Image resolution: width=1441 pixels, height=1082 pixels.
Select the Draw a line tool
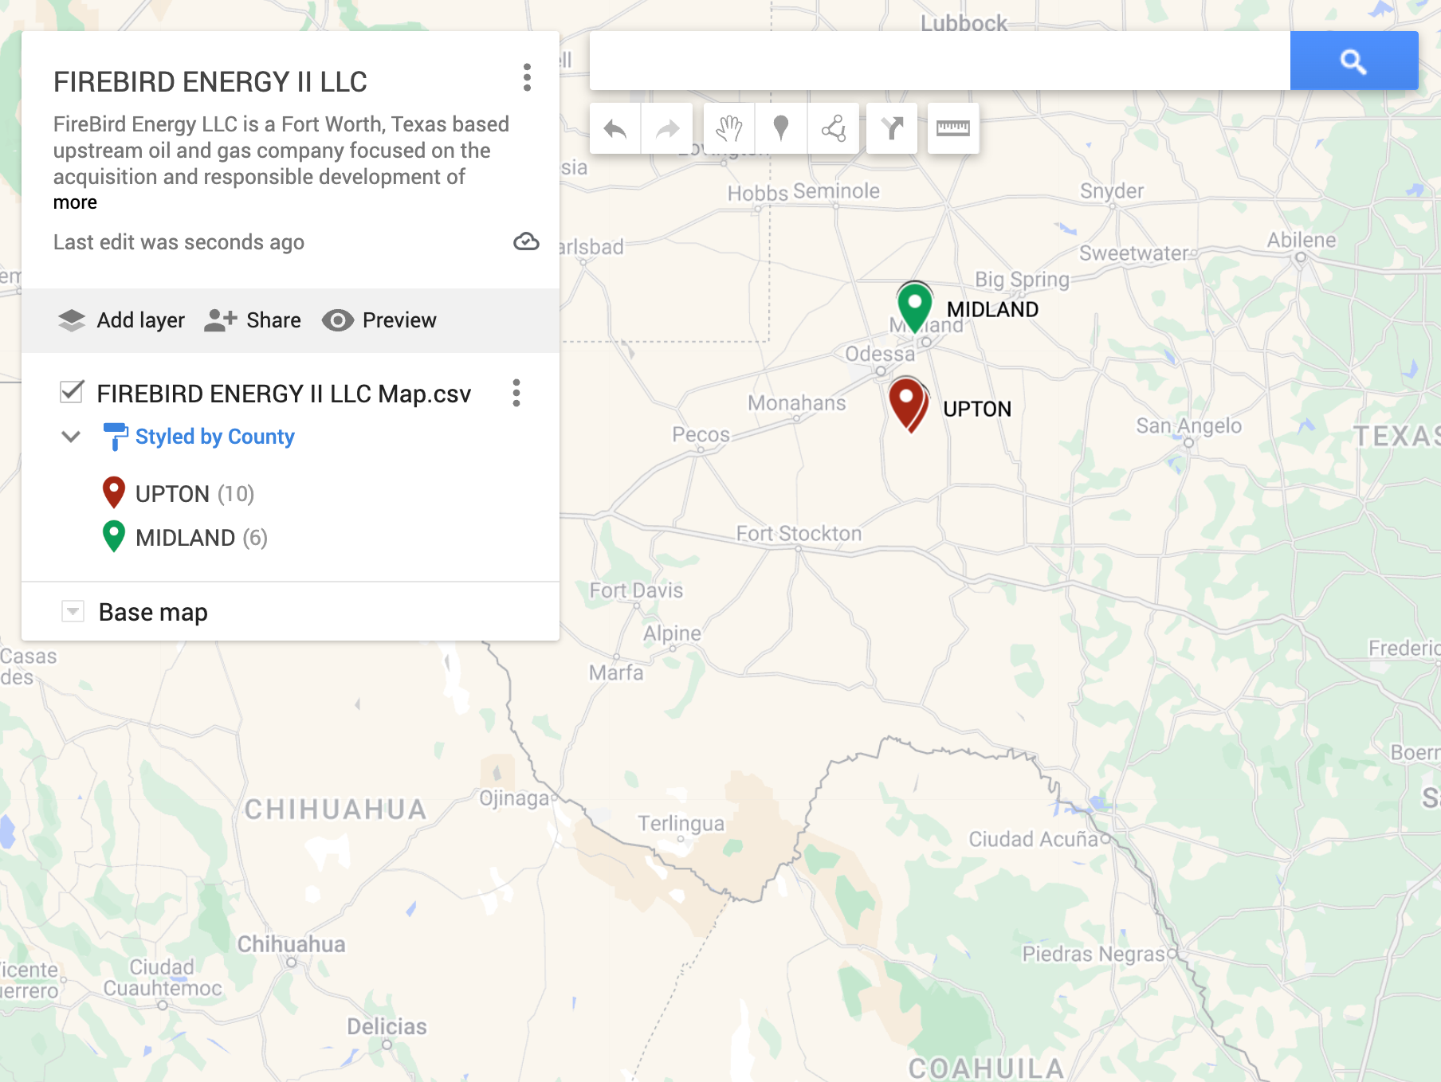click(834, 128)
